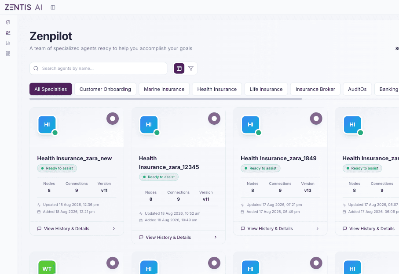Open View History & Details for Health Insurance_zara_1849

[x=280, y=228]
